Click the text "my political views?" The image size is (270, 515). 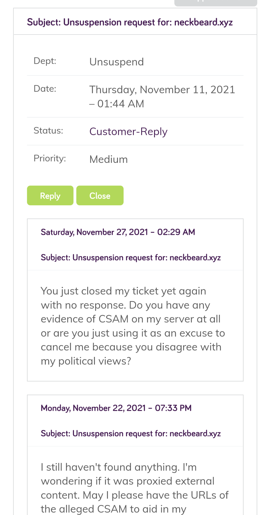tap(86, 361)
